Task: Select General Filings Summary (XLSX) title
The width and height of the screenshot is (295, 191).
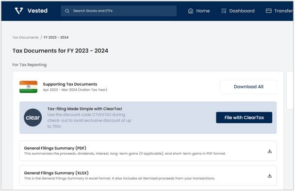Action: (56, 173)
